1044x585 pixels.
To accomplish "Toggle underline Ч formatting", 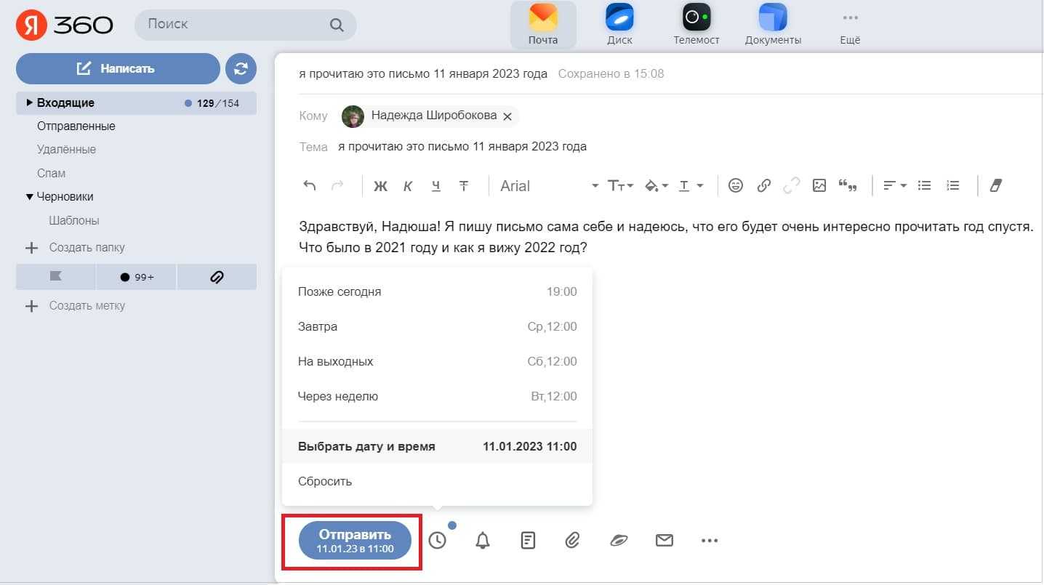I will 435,186.
